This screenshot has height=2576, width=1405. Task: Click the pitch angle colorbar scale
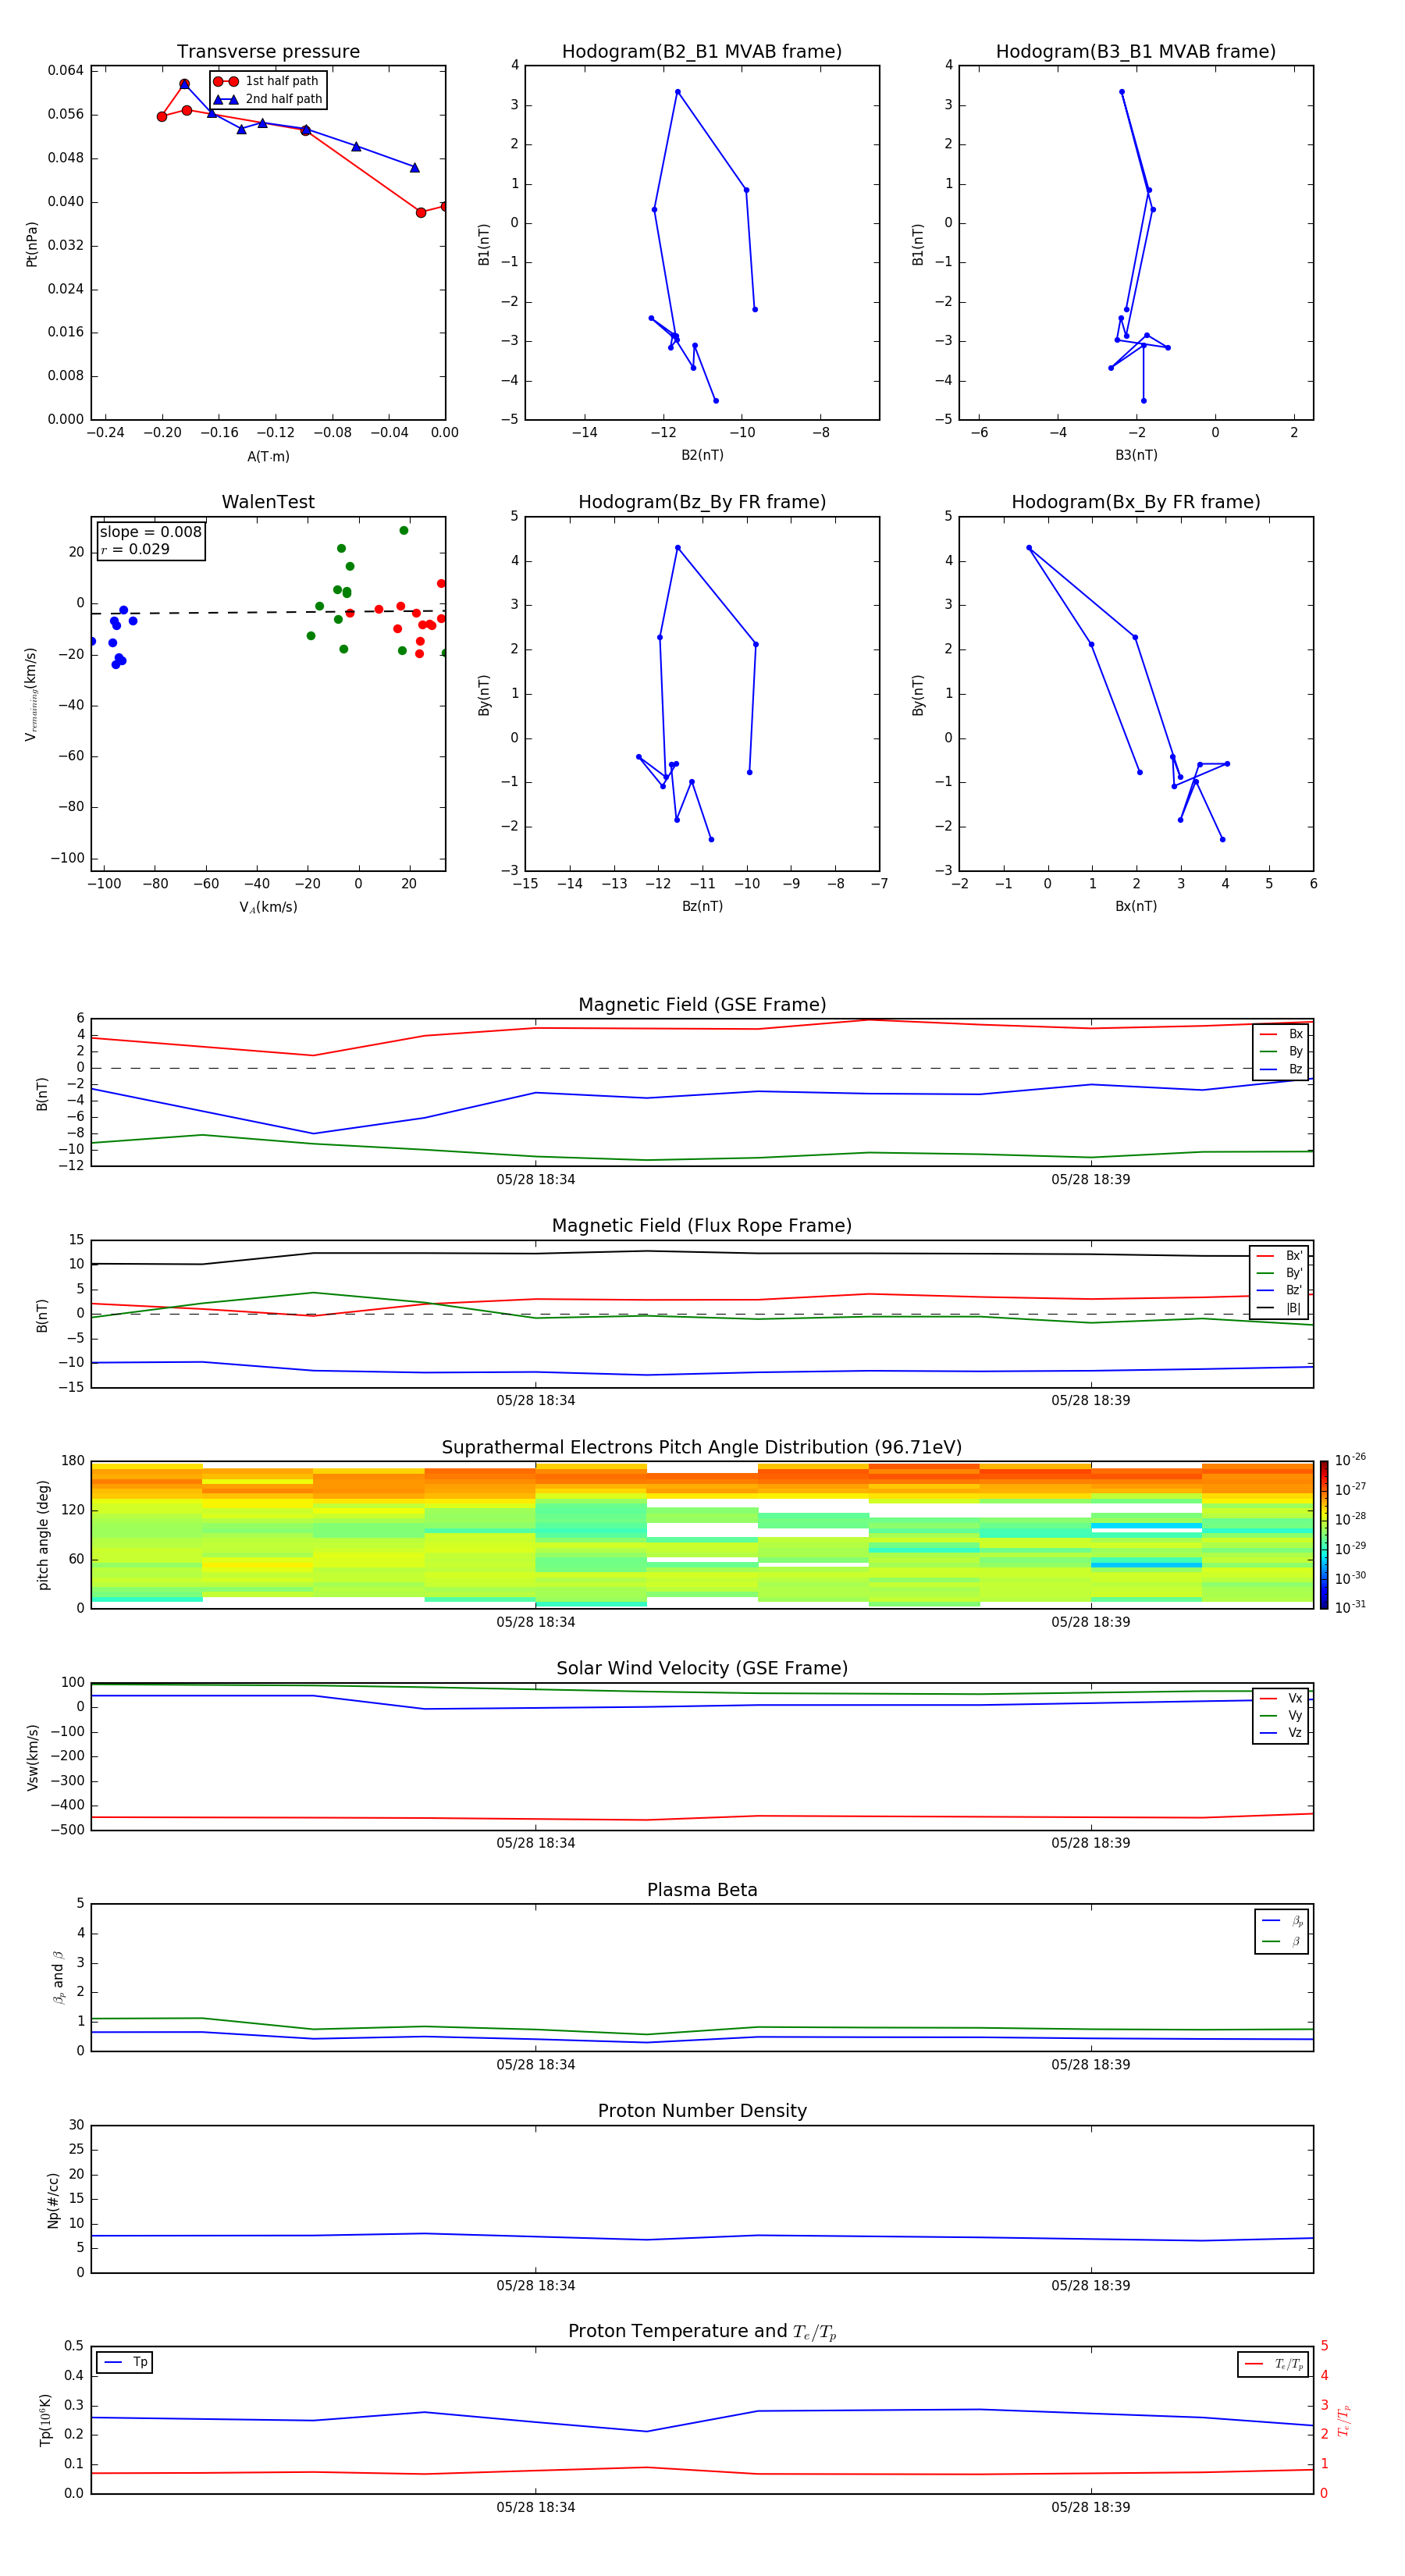(x=1324, y=1535)
